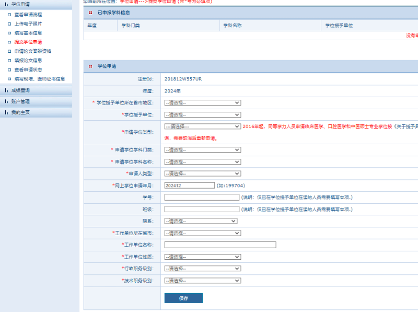Click the 工作单位名称 text field
Screen dimensions: 418x312
pyautogui.click(x=219, y=245)
